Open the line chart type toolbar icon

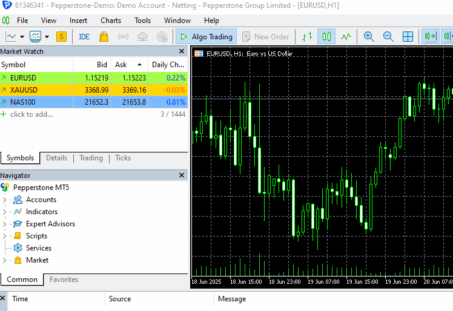pos(11,37)
